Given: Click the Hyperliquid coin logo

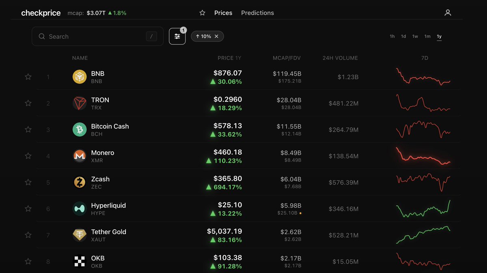Looking at the screenshot, I should coord(79,209).
